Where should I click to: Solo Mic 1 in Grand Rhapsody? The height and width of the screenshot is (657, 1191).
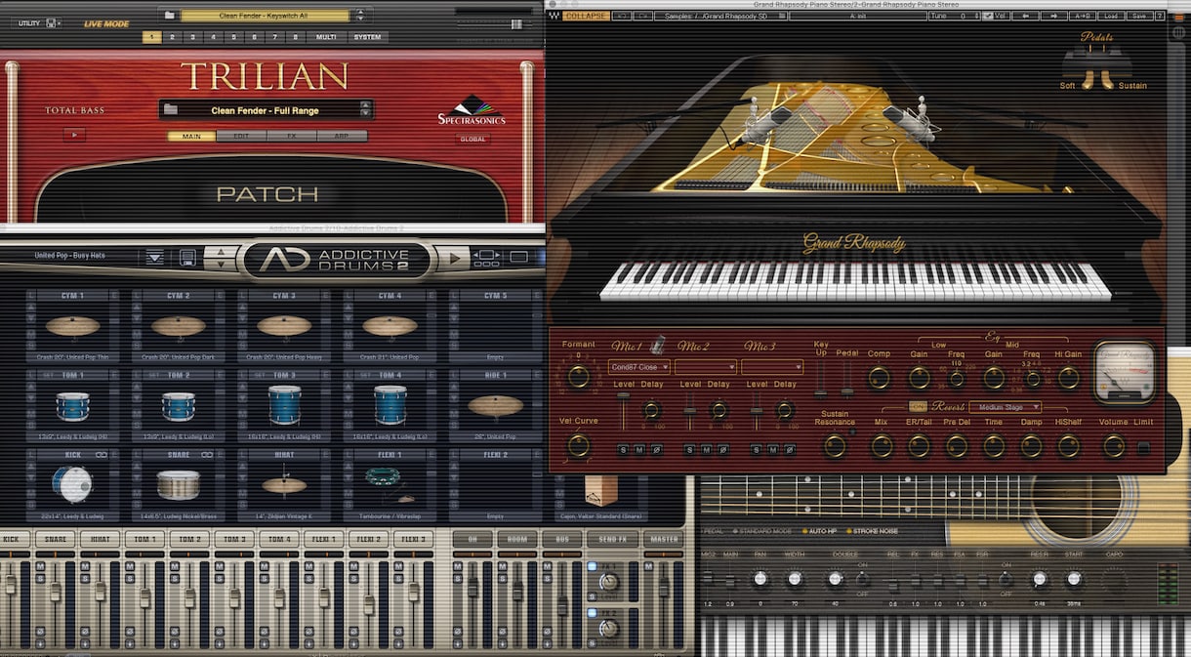click(623, 449)
